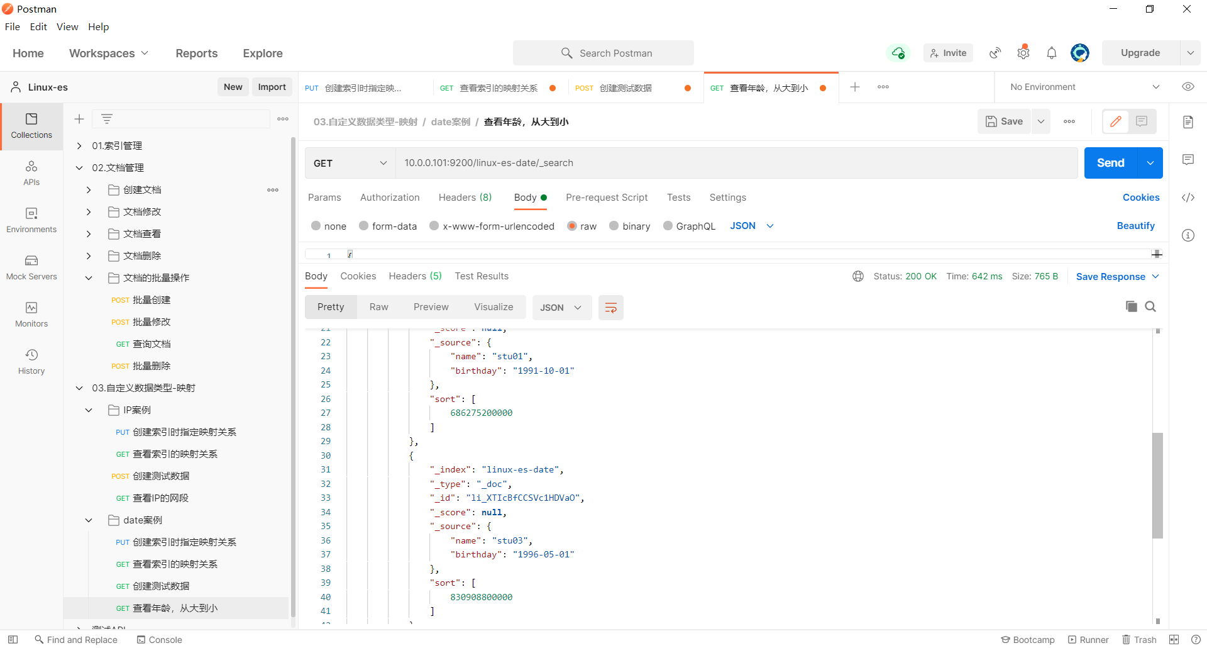Open the collections filter icon

tap(107, 119)
